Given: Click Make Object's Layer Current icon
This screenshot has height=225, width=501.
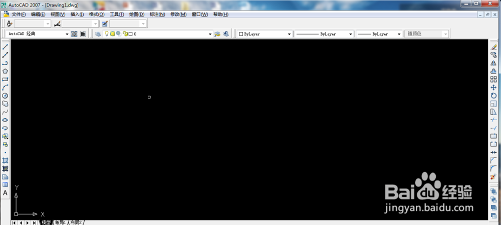Looking at the screenshot, I should point(217,34).
